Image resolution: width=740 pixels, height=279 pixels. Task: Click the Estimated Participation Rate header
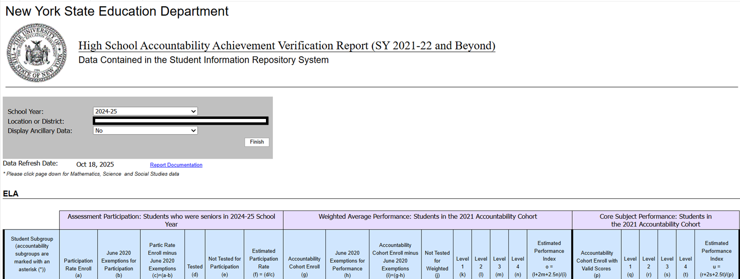264,255
